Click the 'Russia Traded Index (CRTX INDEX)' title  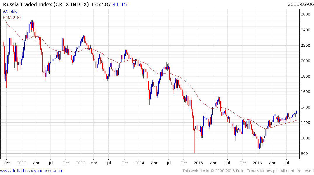(x=46, y=4)
